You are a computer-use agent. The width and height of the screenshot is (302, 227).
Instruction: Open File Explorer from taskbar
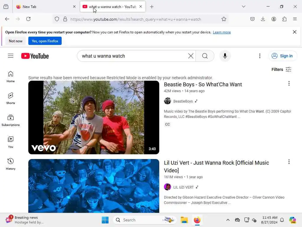coord(184,220)
